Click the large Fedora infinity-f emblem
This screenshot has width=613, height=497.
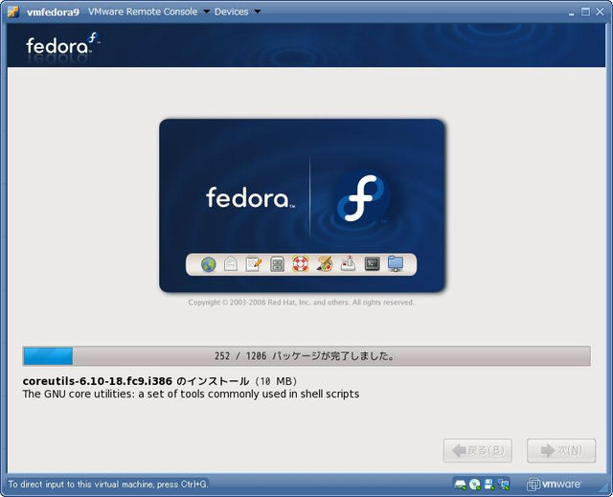point(360,198)
